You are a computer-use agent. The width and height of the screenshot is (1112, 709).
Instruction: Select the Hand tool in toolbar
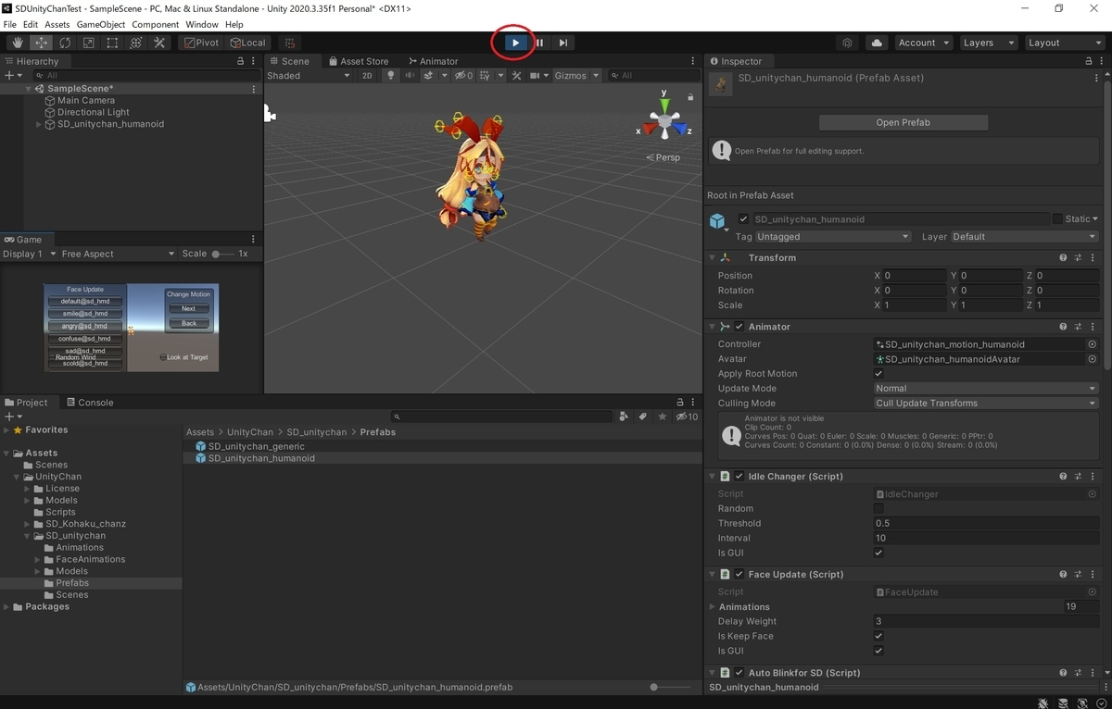(18, 43)
